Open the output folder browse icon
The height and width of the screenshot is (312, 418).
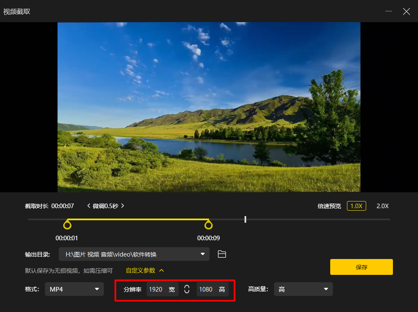[222, 254]
